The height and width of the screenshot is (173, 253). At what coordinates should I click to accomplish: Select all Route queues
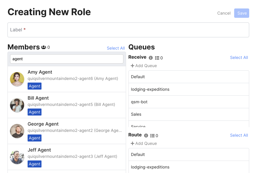(239, 135)
